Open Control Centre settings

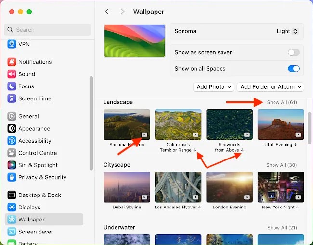point(44,153)
